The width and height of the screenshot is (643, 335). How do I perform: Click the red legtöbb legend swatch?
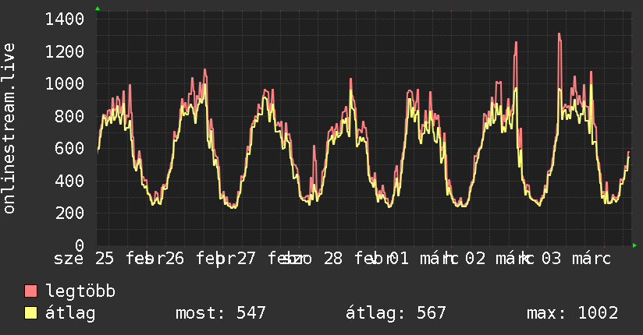(30, 291)
